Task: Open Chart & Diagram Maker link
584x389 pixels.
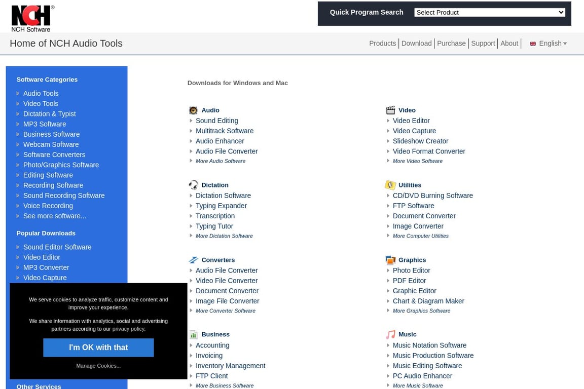Action: (x=428, y=301)
